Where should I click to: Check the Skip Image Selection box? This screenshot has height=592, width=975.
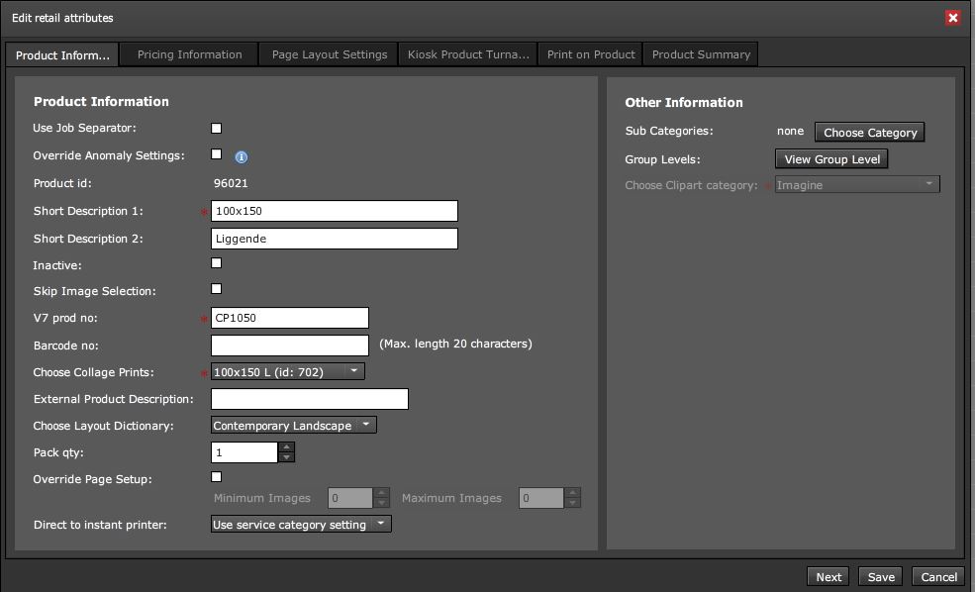tap(217, 288)
